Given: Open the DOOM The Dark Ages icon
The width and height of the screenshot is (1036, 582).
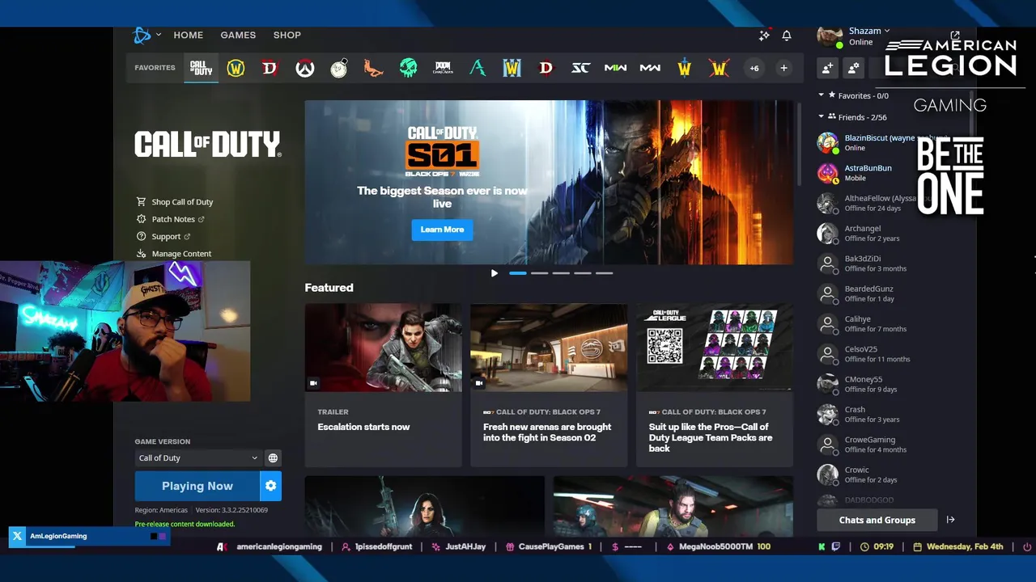Looking at the screenshot, I should (443, 68).
